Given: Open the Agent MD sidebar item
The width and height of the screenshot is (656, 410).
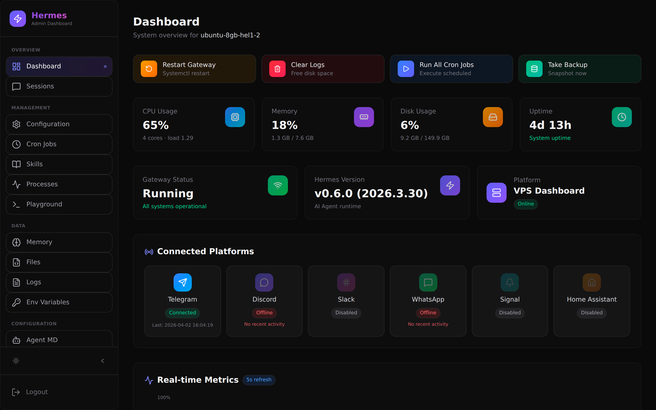Looking at the screenshot, I should point(59,339).
